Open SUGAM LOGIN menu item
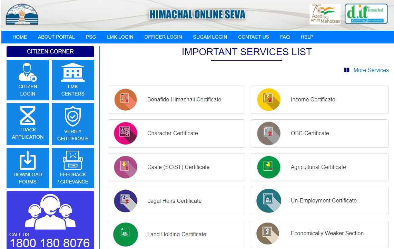The height and width of the screenshot is (249, 394). [x=210, y=37]
